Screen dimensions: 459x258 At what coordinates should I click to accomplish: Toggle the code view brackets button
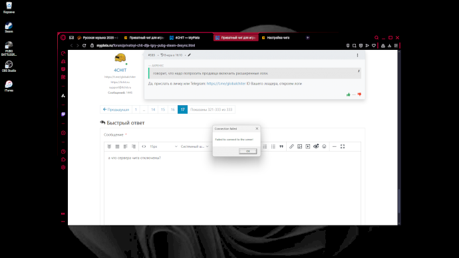click(x=144, y=146)
